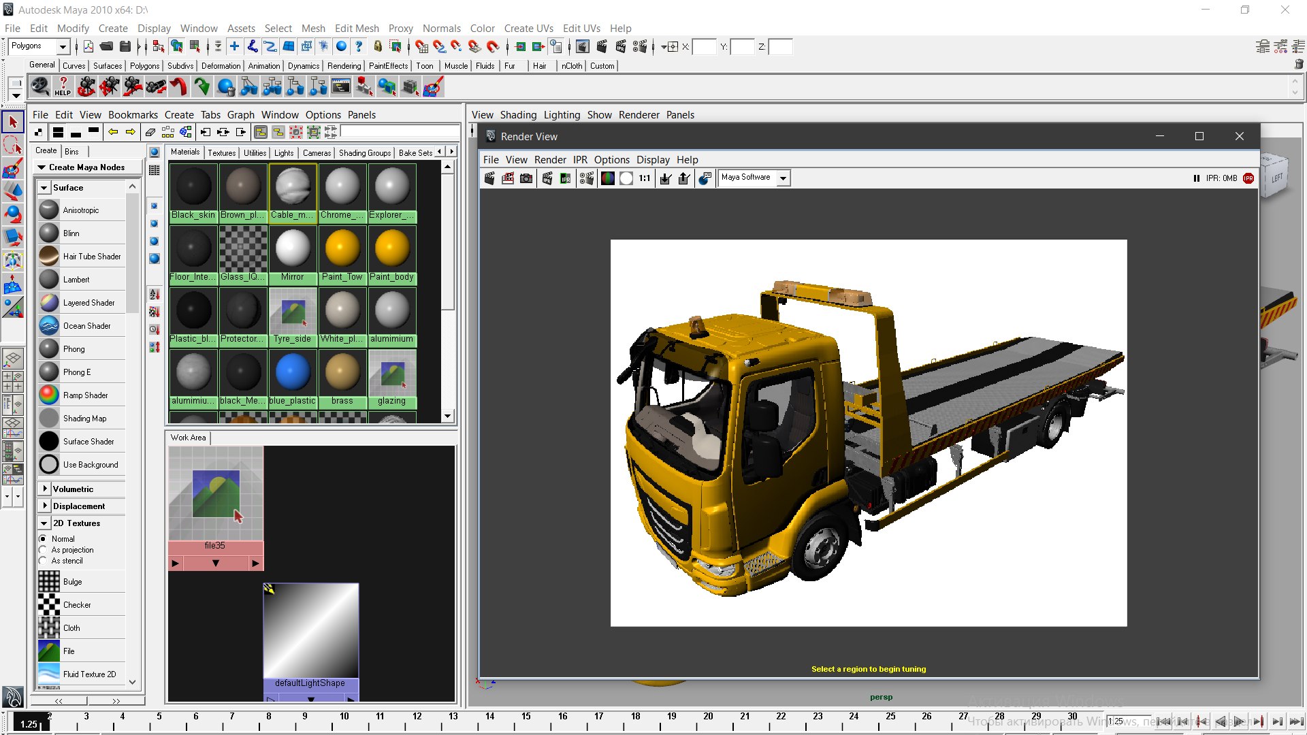
Task: Select the Chrome material swatch
Action: [342, 193]
